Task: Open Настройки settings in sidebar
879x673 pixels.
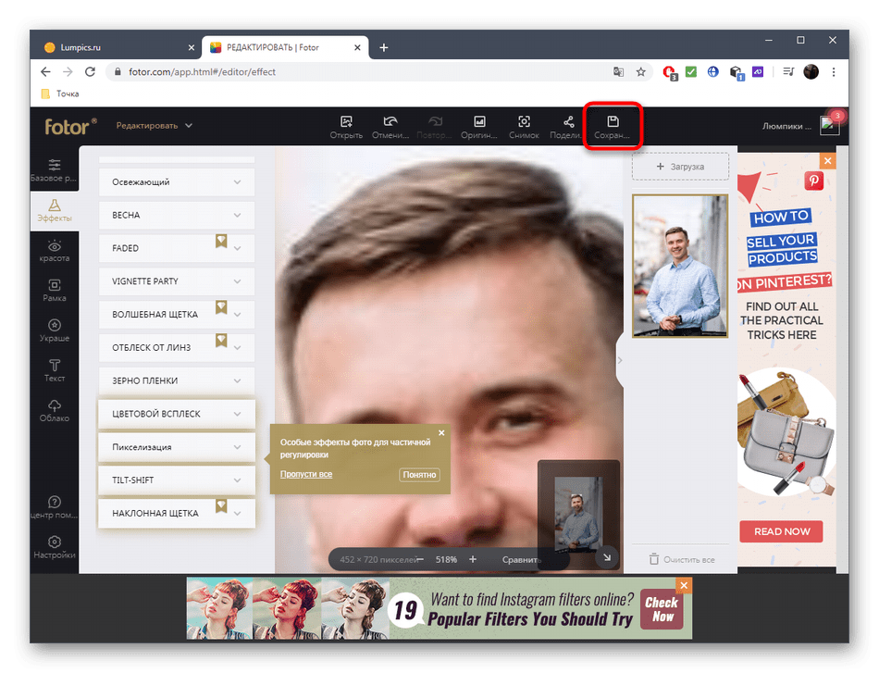Action: coord(55,548)
